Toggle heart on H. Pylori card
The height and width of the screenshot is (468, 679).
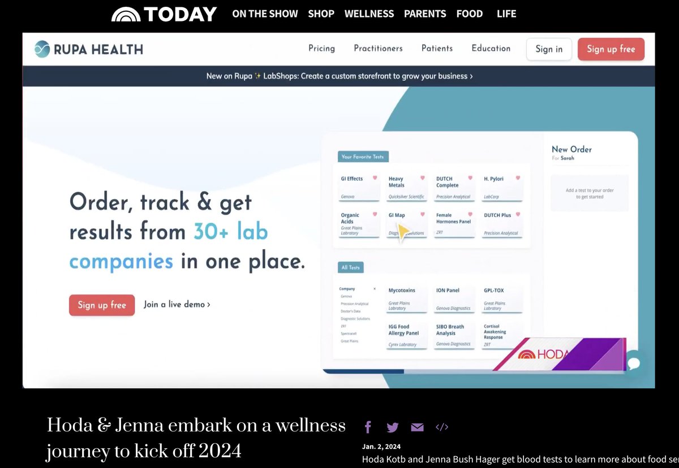tap(517, 178)
